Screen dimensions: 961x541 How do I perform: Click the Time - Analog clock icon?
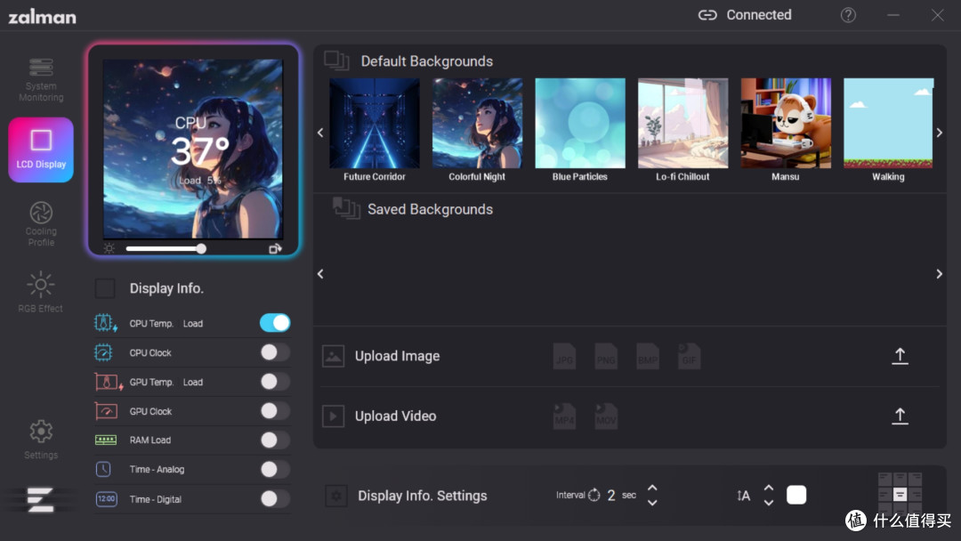(x=103, y=469)
